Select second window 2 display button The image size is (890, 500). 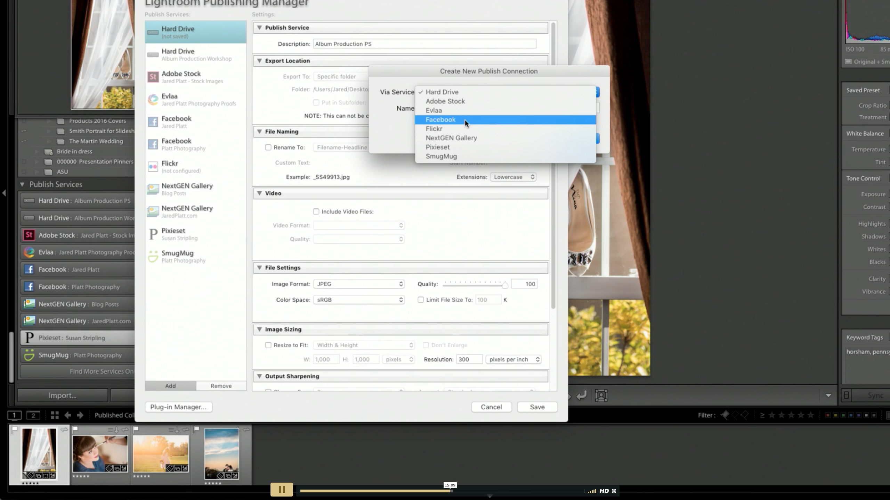pyautogui.click(x=33, y=415)
